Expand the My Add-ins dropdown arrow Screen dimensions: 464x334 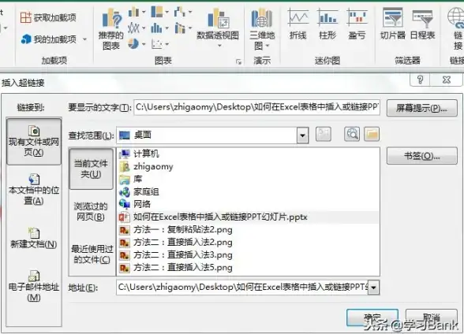pos(85,39)
